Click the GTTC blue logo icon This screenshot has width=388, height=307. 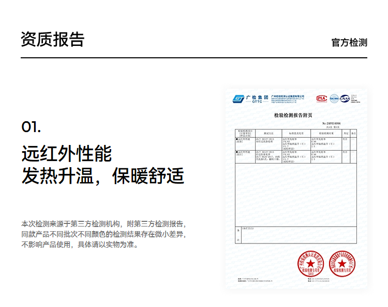pos(238,99)
